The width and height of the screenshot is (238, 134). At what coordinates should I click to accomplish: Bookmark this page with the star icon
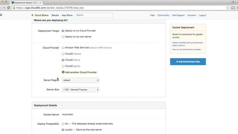coord(228,8)
